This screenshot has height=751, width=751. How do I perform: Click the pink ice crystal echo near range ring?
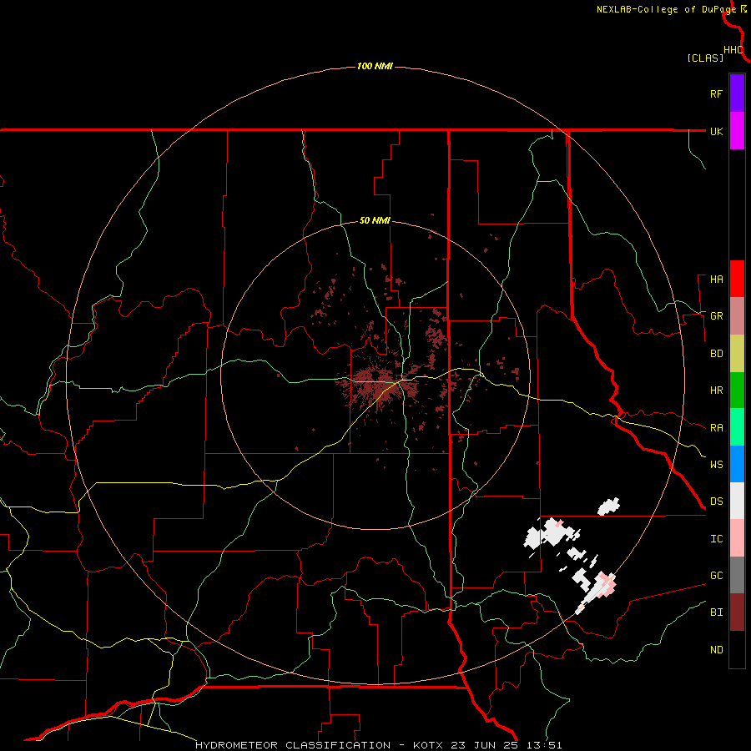(x=607, y=584)
